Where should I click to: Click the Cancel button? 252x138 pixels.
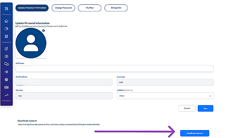[187, 109]
